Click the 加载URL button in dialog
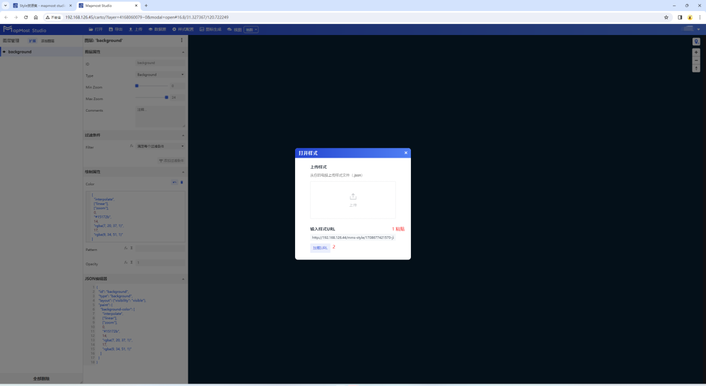706x386 pixels. point(320,248)
